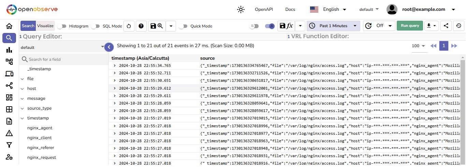The width and height of the screenshot is (466, 167).
Task: Click the reset filters refresh icon
Action: (129, 26)
